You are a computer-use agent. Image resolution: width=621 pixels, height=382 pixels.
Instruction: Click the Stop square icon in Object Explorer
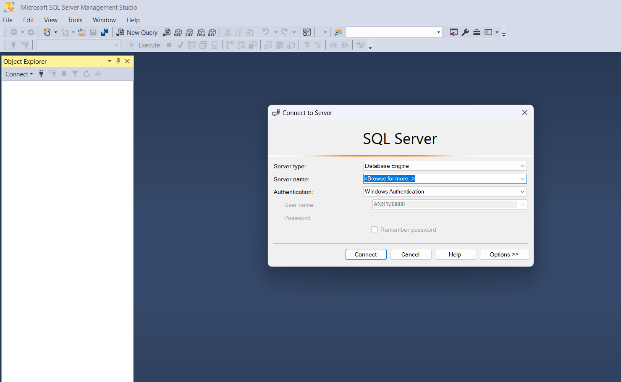(x=64, y=74)
